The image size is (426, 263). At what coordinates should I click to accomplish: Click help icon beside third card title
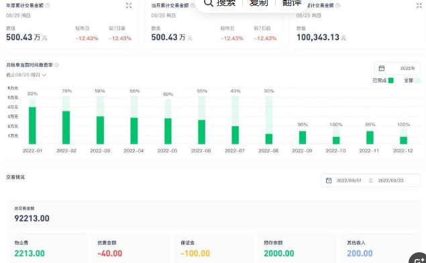pos(337,5)
